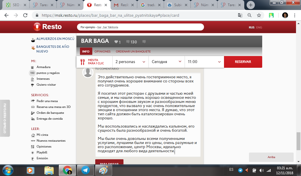Click the Chrome translate page icon

click(x=240, y=15)
